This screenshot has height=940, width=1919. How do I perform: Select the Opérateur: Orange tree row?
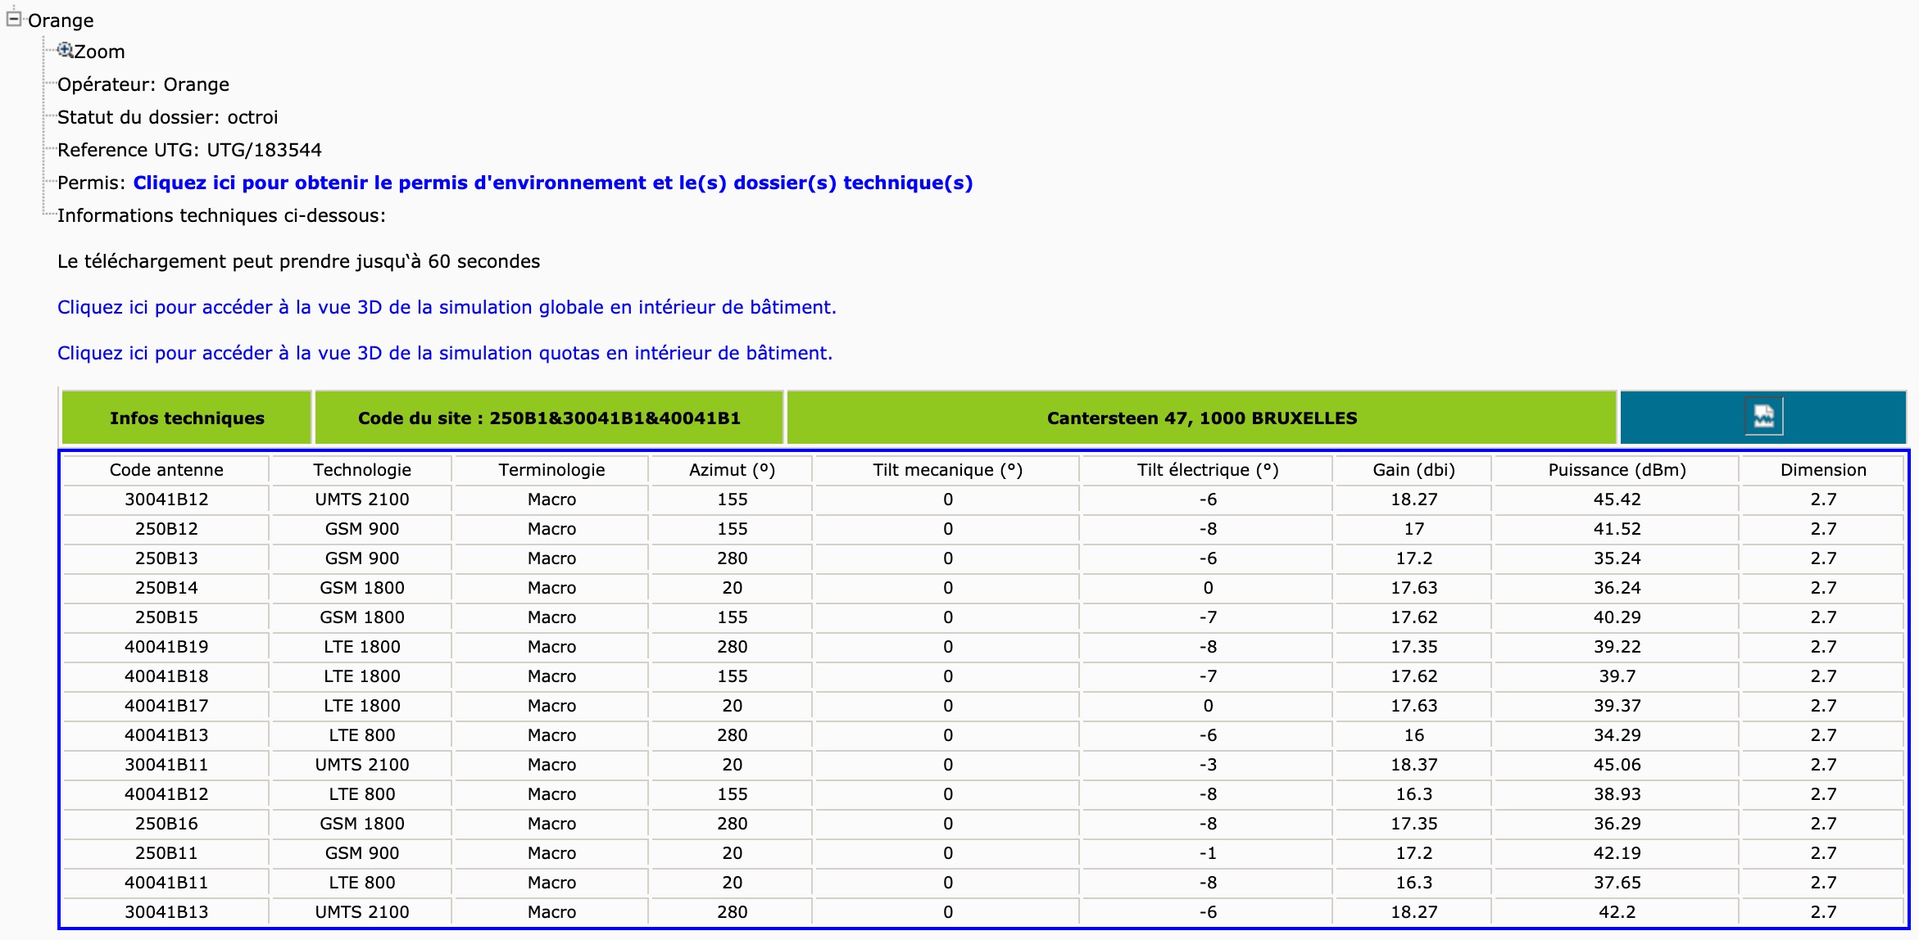(x=143, y=84)
